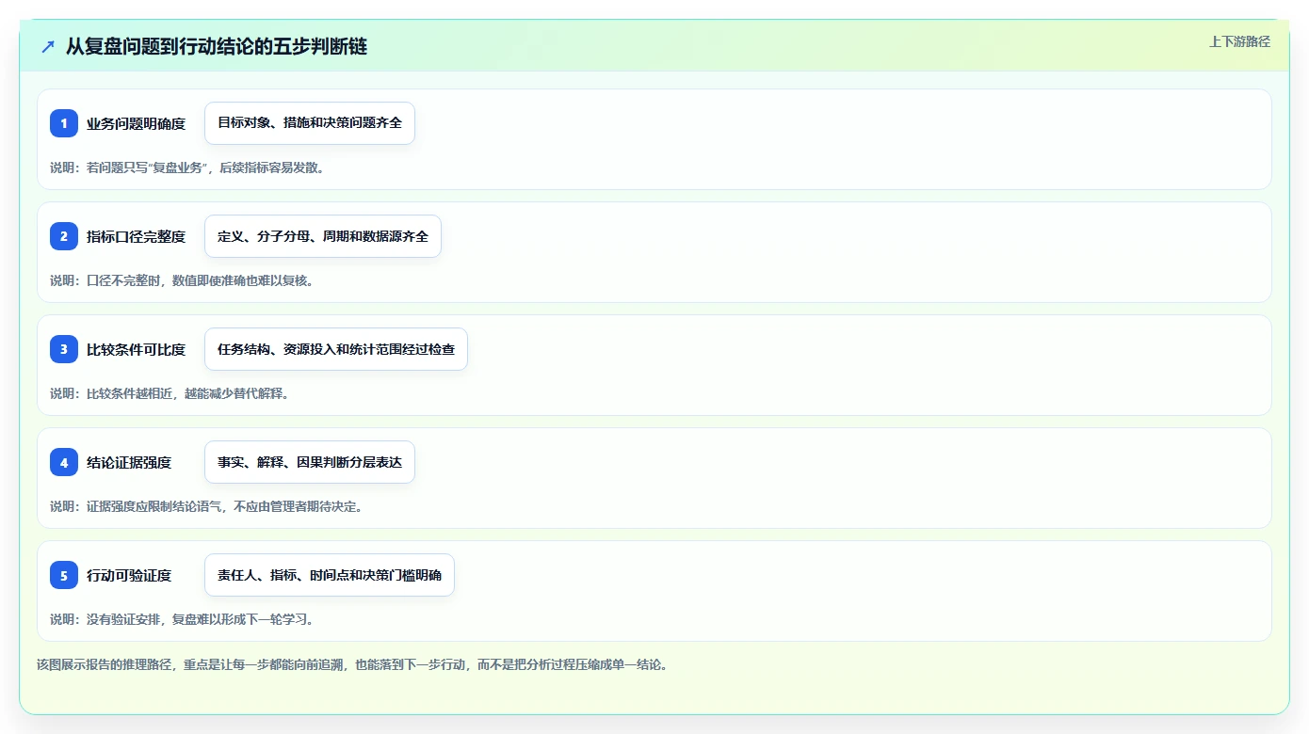Click the 事实、解释、因果判断分层表达 chip
The image size is (1309, 734).
tap(310, 462)
